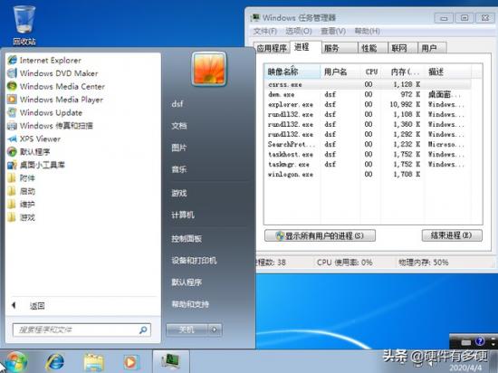Launch XPS Viewer

coord(34,139)
